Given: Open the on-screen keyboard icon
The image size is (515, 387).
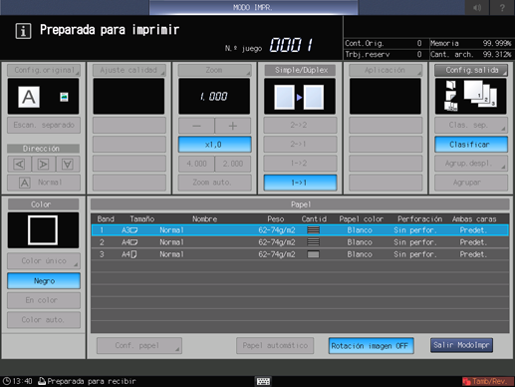Looking at the screenshot, I should 263,381.
